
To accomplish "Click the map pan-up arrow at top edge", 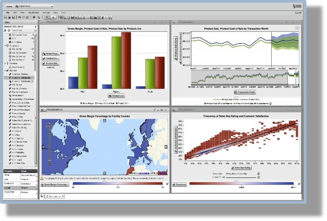I will coord(104,120).
